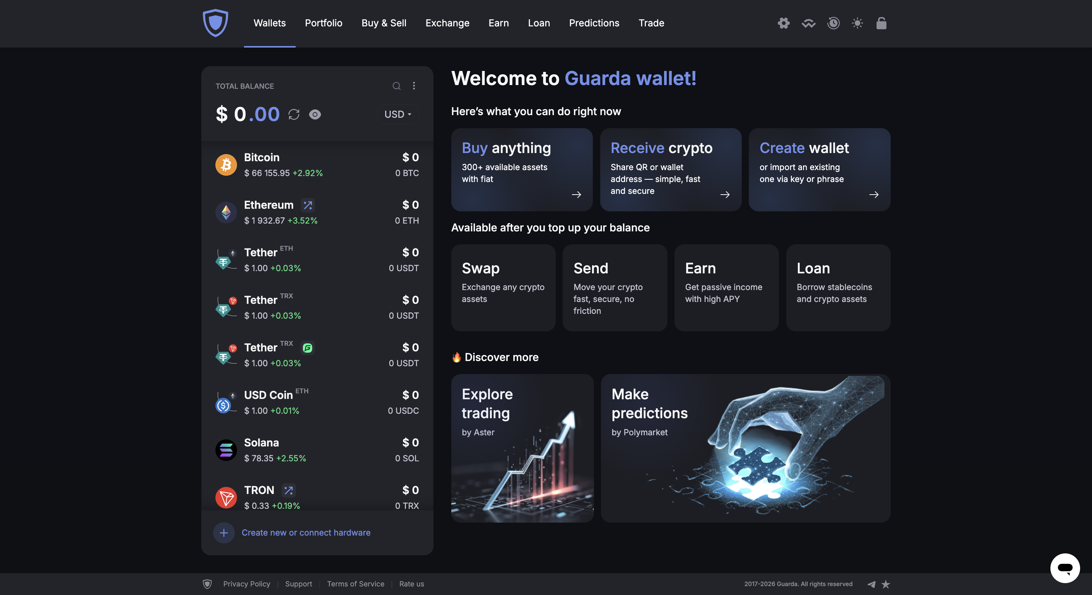The width and height of the screenshot is (1092, 595).
Task: Select the Tether TRX row with green badge
Action: tap(317, 355)
